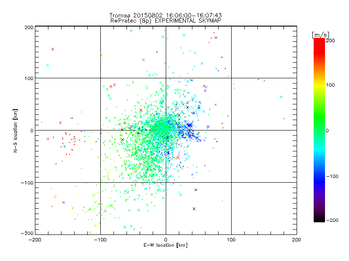Click the 'N-S location [km]' axis label
This screenshot has width=349, height=261.
click(x=15, y=130)
